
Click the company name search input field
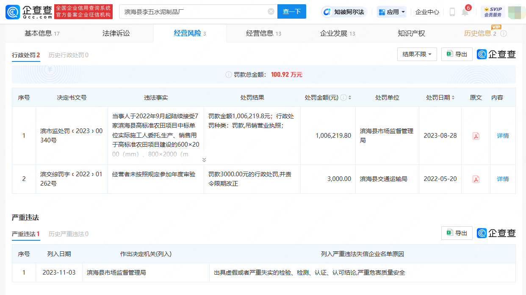(195, 12)
